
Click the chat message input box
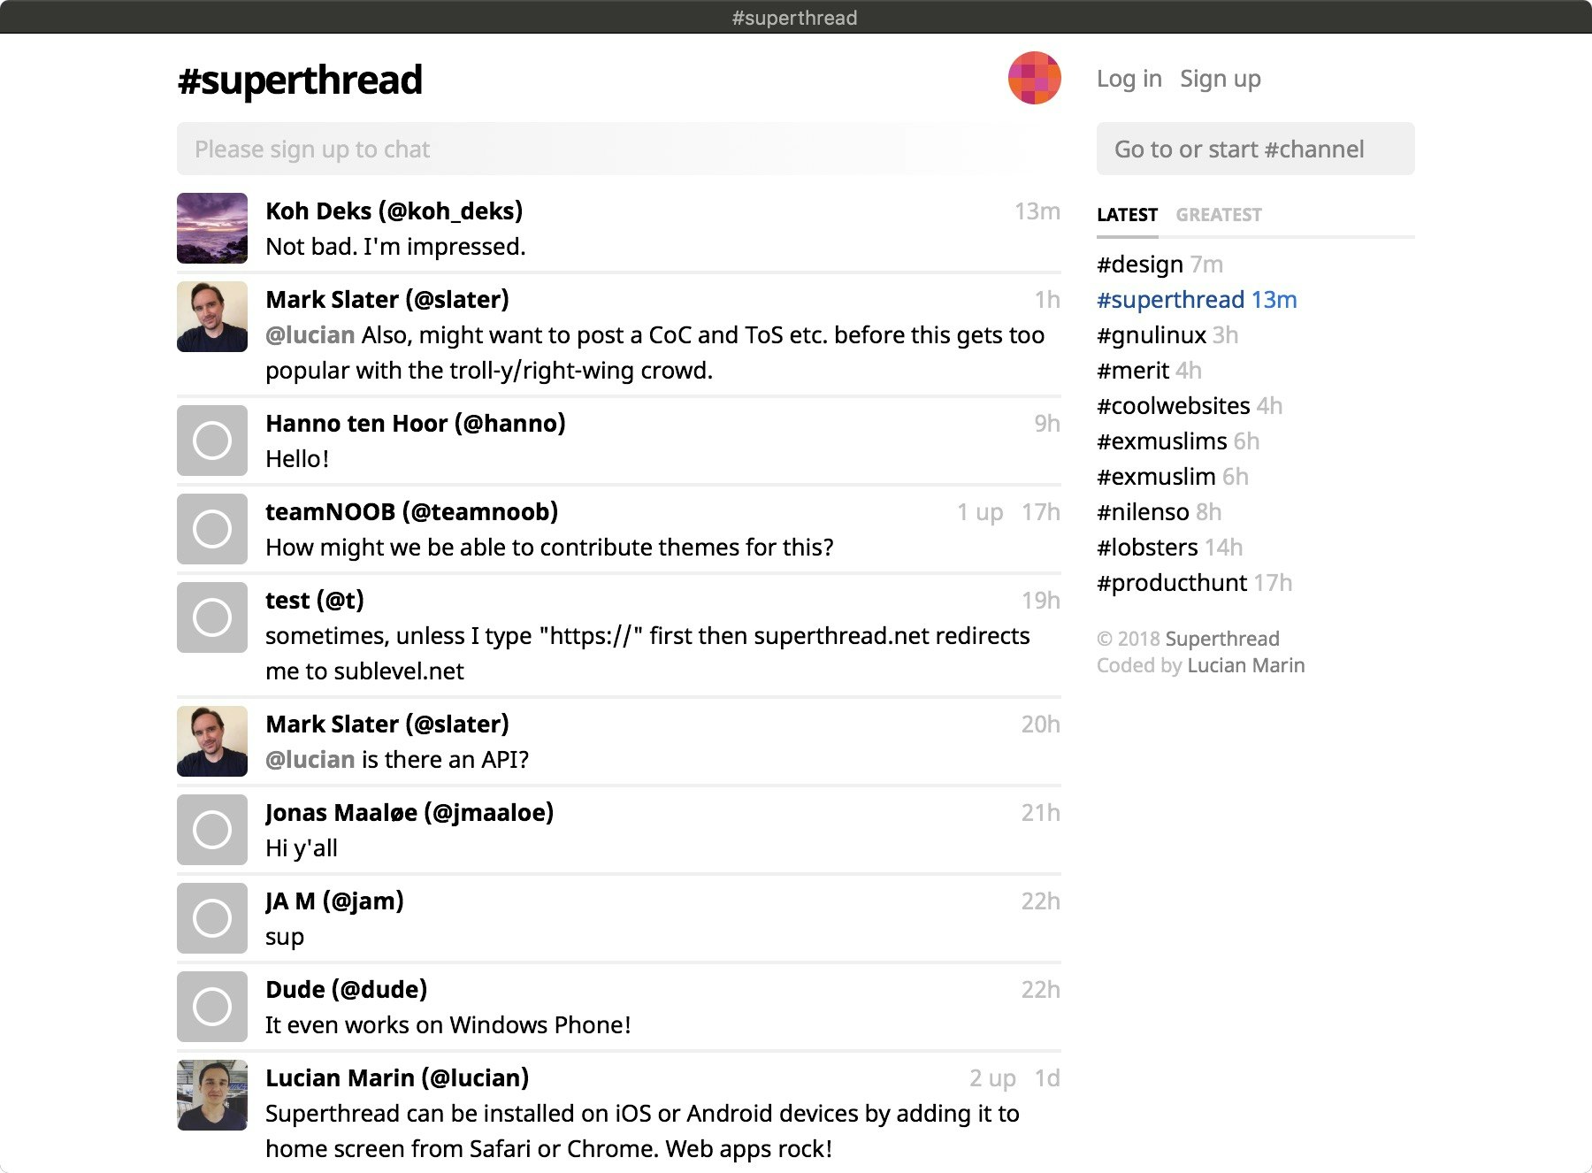click(x=619, y=149)
